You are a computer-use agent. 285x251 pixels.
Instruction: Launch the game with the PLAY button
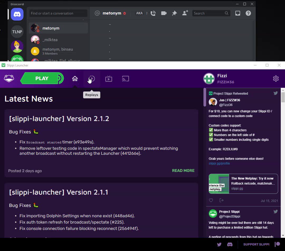coord(42,78)
